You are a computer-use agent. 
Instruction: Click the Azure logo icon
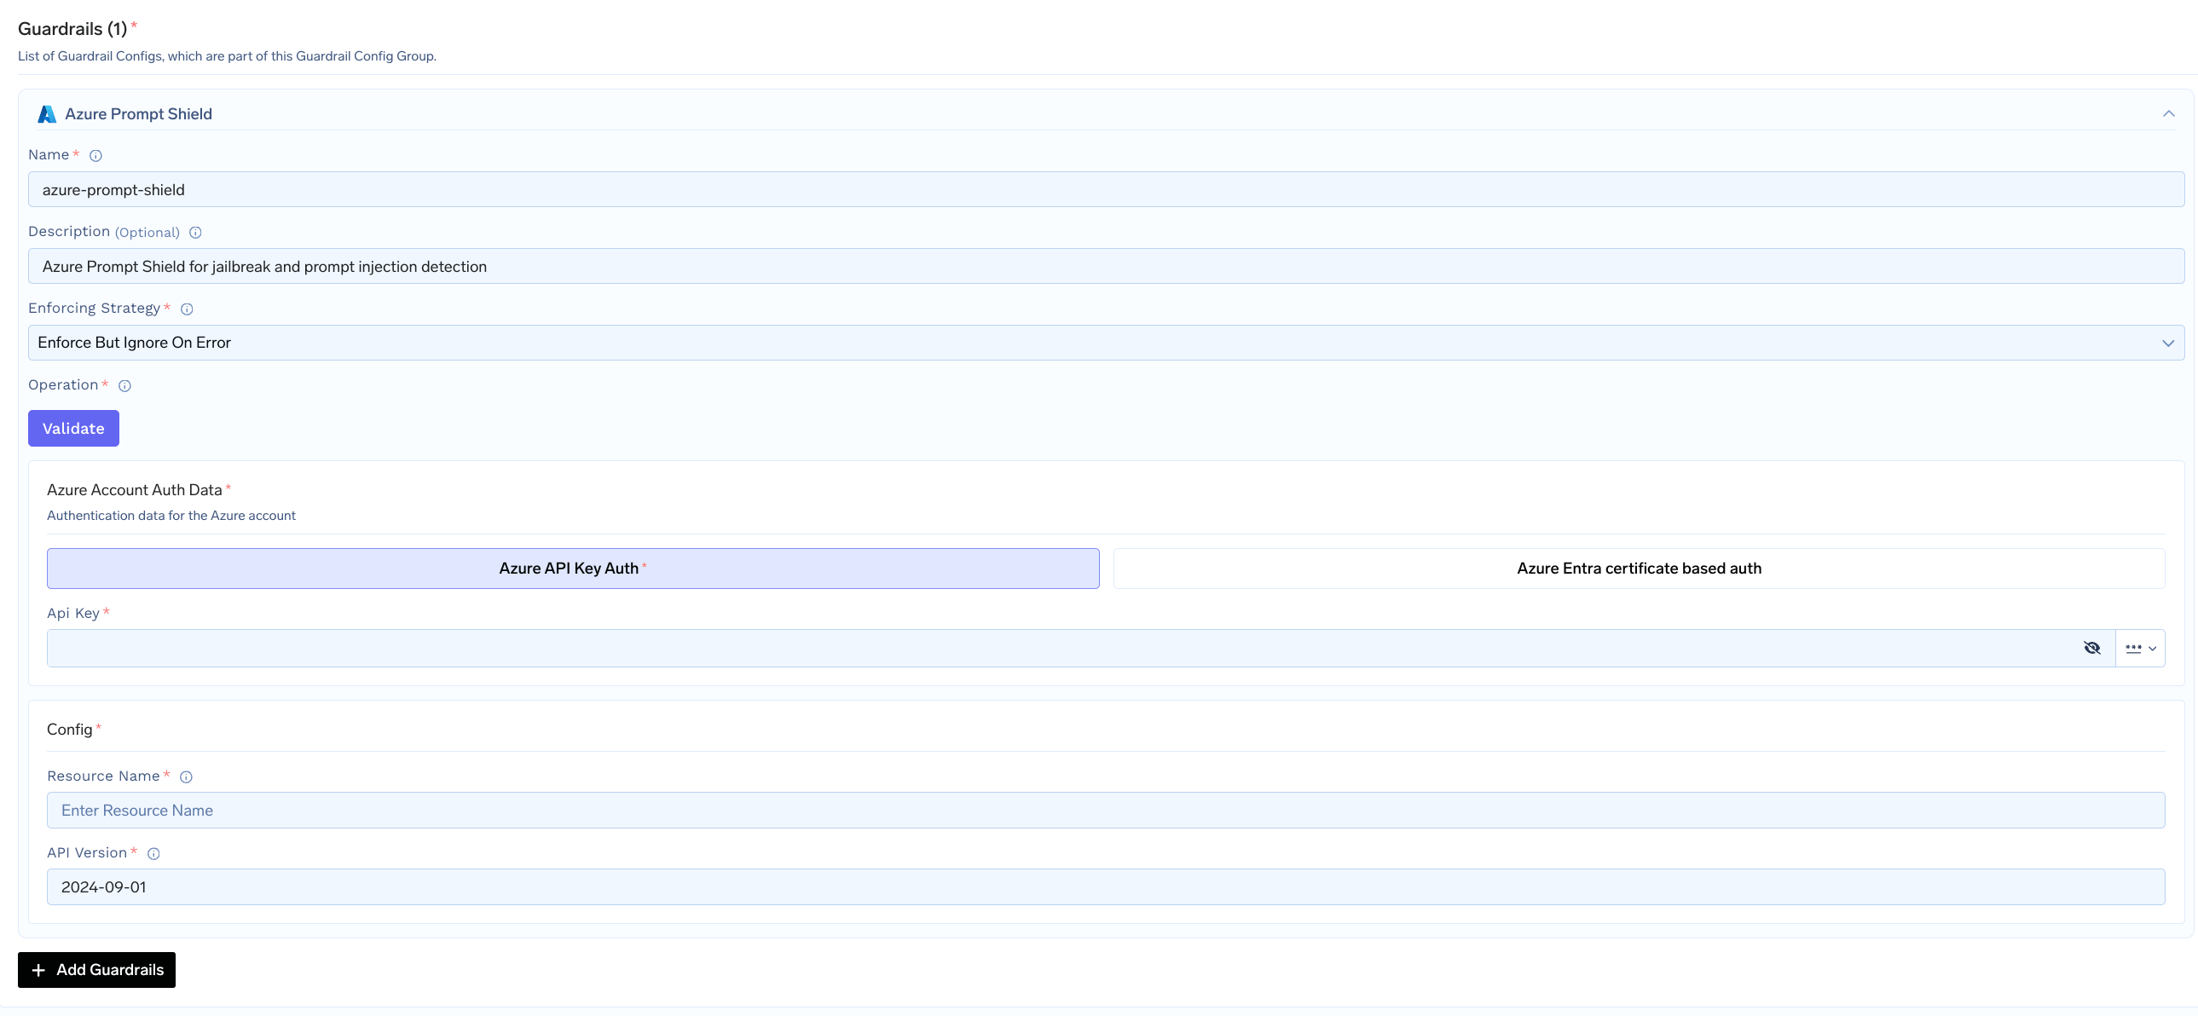coord(47,114)
